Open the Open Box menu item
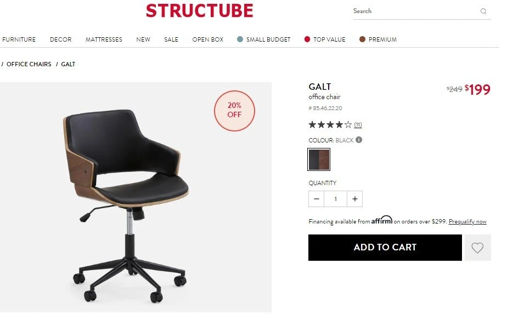 point(208,39)
